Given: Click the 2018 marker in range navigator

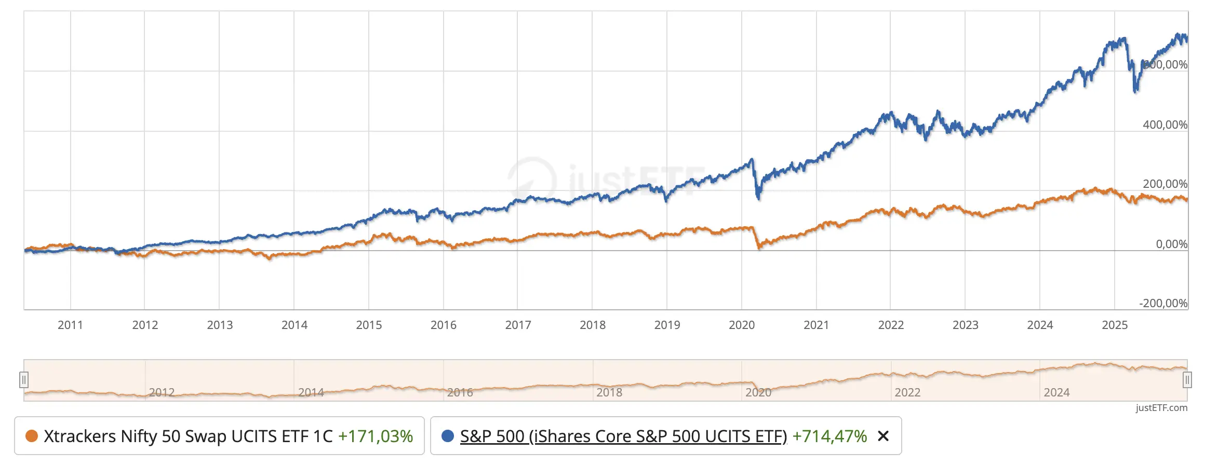Looking at the screenshot, I should click(x=609, y=392).
